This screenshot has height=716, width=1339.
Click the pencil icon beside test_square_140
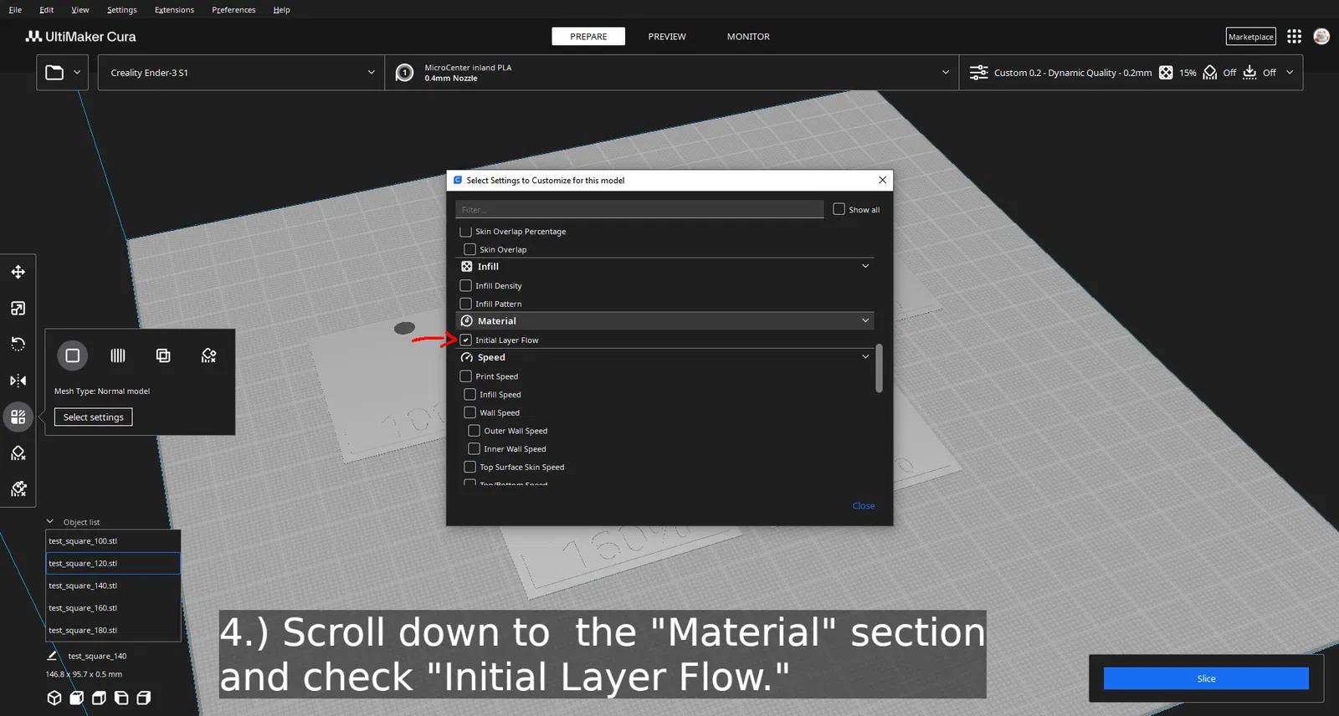pos(52,656)
